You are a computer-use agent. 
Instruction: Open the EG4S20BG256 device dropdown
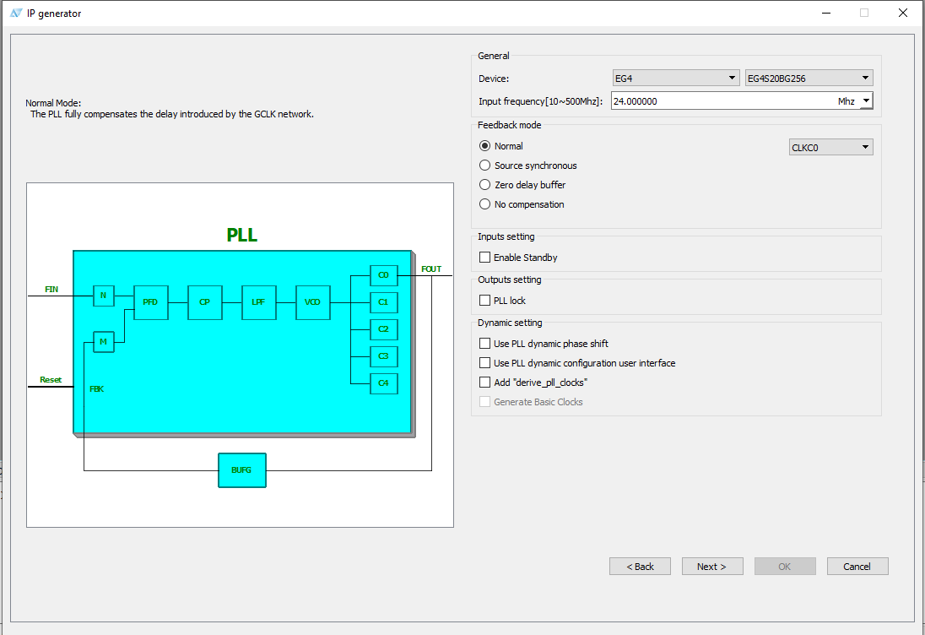809,78
